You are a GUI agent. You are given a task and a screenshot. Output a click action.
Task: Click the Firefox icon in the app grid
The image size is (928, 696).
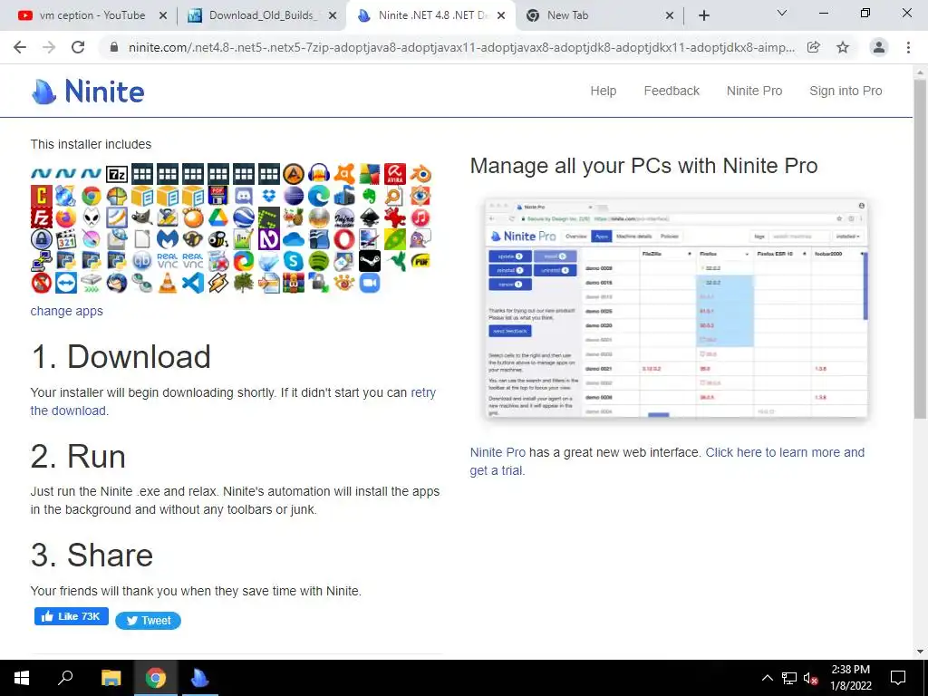(66, 217)
